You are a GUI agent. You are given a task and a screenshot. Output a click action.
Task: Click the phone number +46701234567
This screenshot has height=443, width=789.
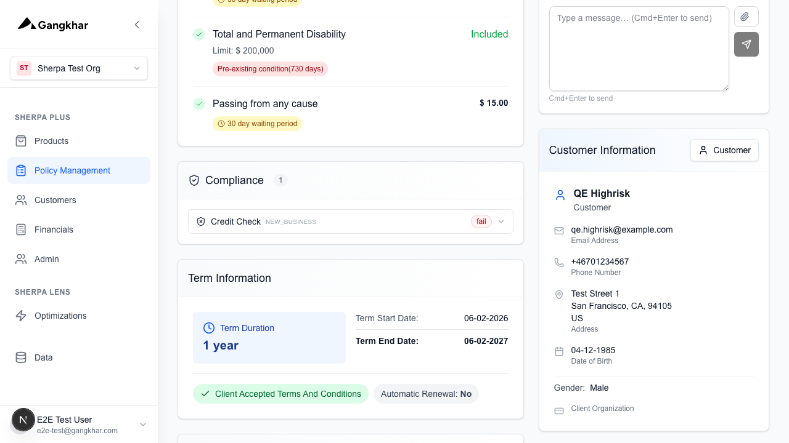[600, 261]
